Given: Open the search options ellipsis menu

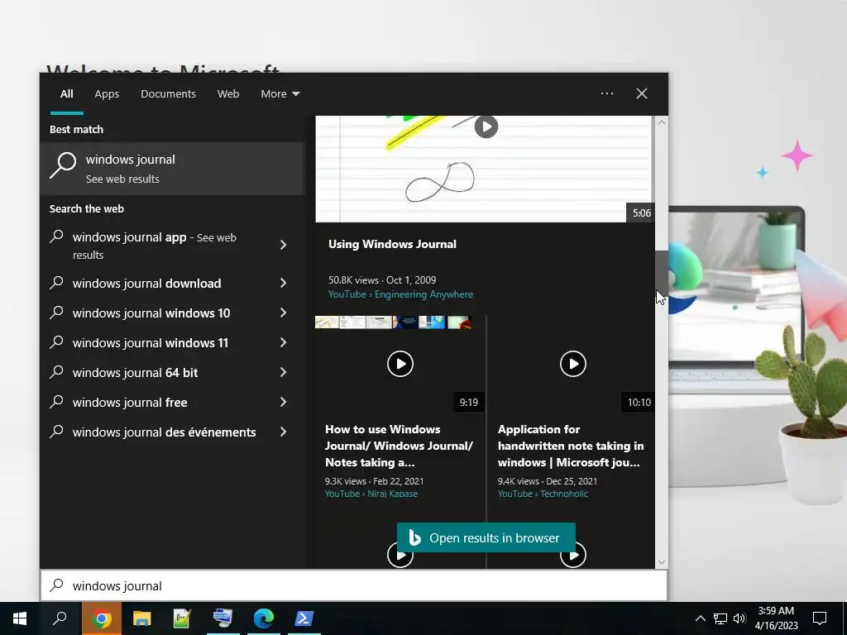Looking at the screenshot, I should pos(606,93).
